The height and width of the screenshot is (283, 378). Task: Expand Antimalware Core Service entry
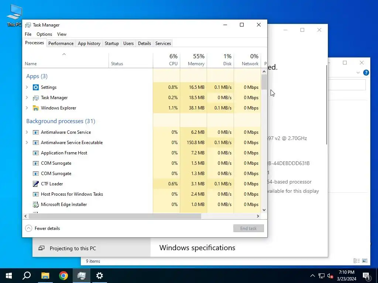(x=27, y=132)
